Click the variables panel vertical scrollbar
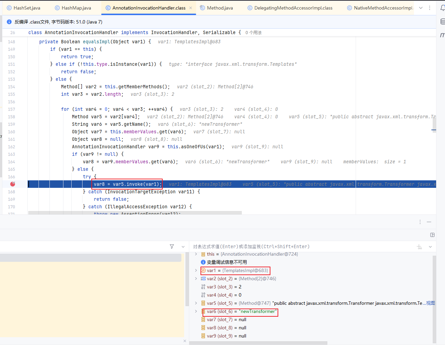This screenshot has width=445, height=345. pos(434,299)
